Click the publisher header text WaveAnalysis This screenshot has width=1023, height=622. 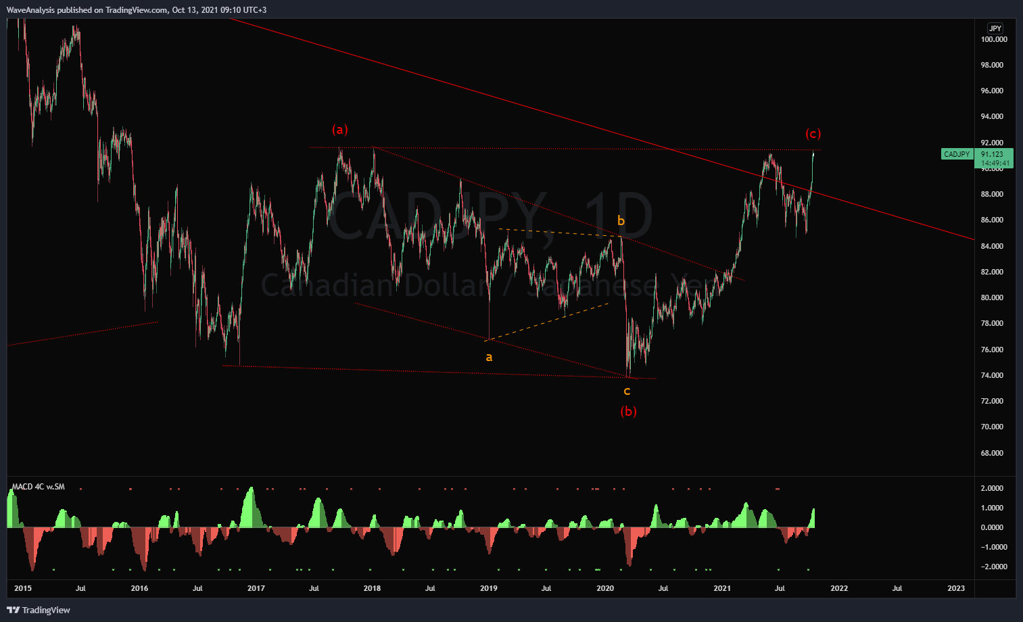click(x=31, y=10)
